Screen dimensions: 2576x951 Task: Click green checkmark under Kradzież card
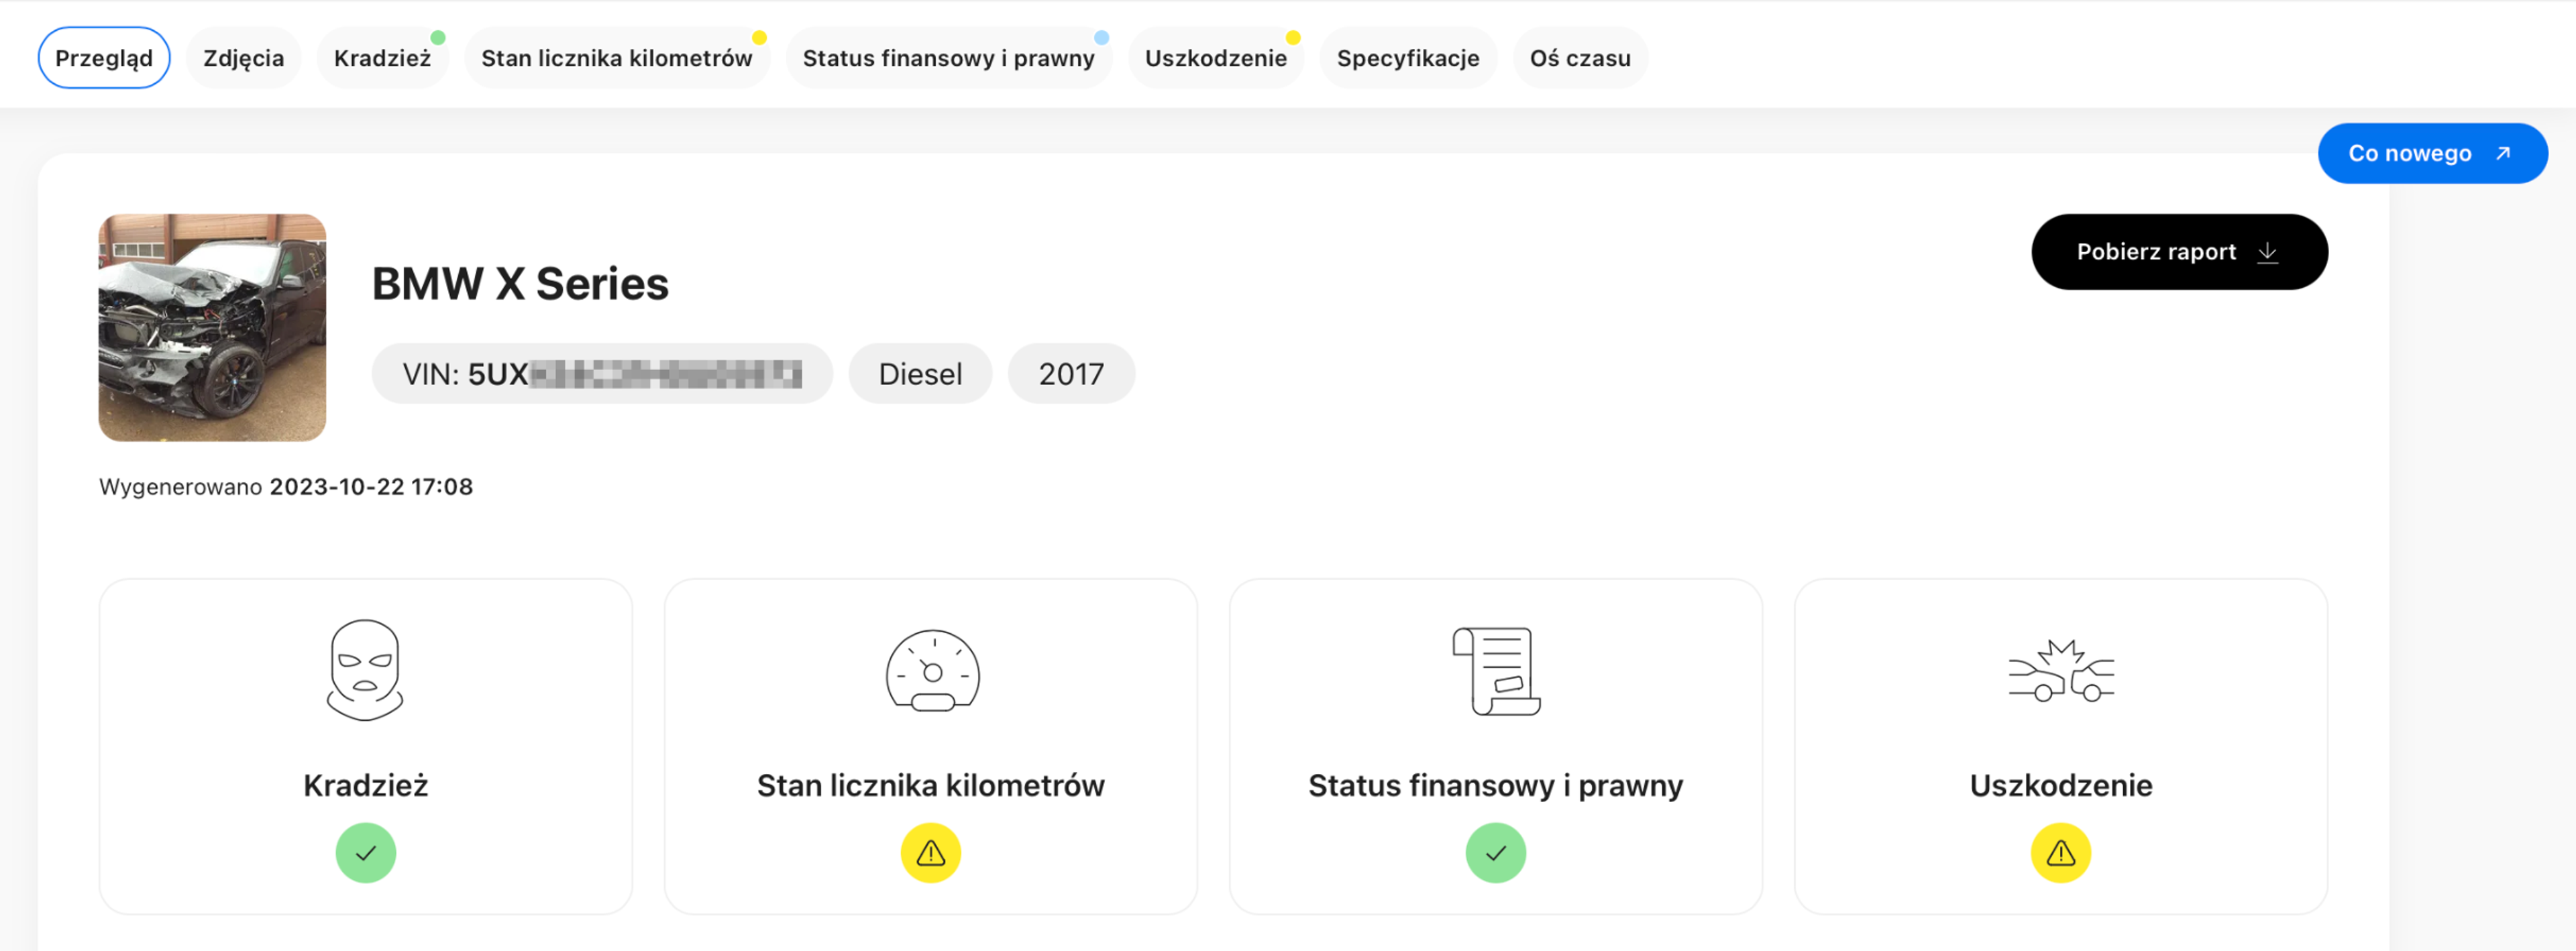365,853
